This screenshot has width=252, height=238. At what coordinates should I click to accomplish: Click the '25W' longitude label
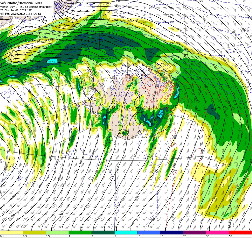(77, 1)
